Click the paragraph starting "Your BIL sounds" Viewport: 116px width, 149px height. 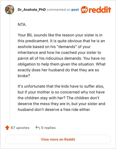point(61,55)
